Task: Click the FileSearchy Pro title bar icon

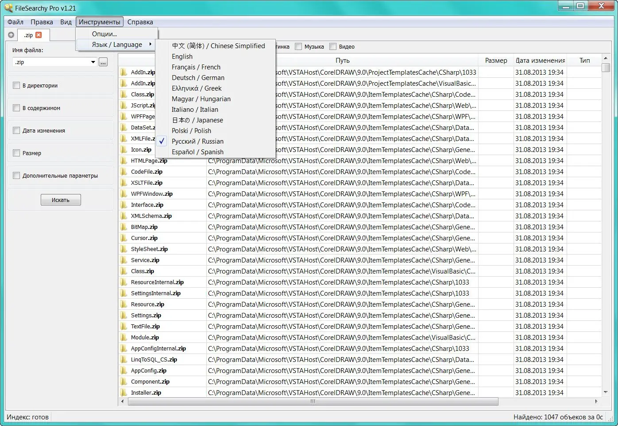Action: point(8,8)
